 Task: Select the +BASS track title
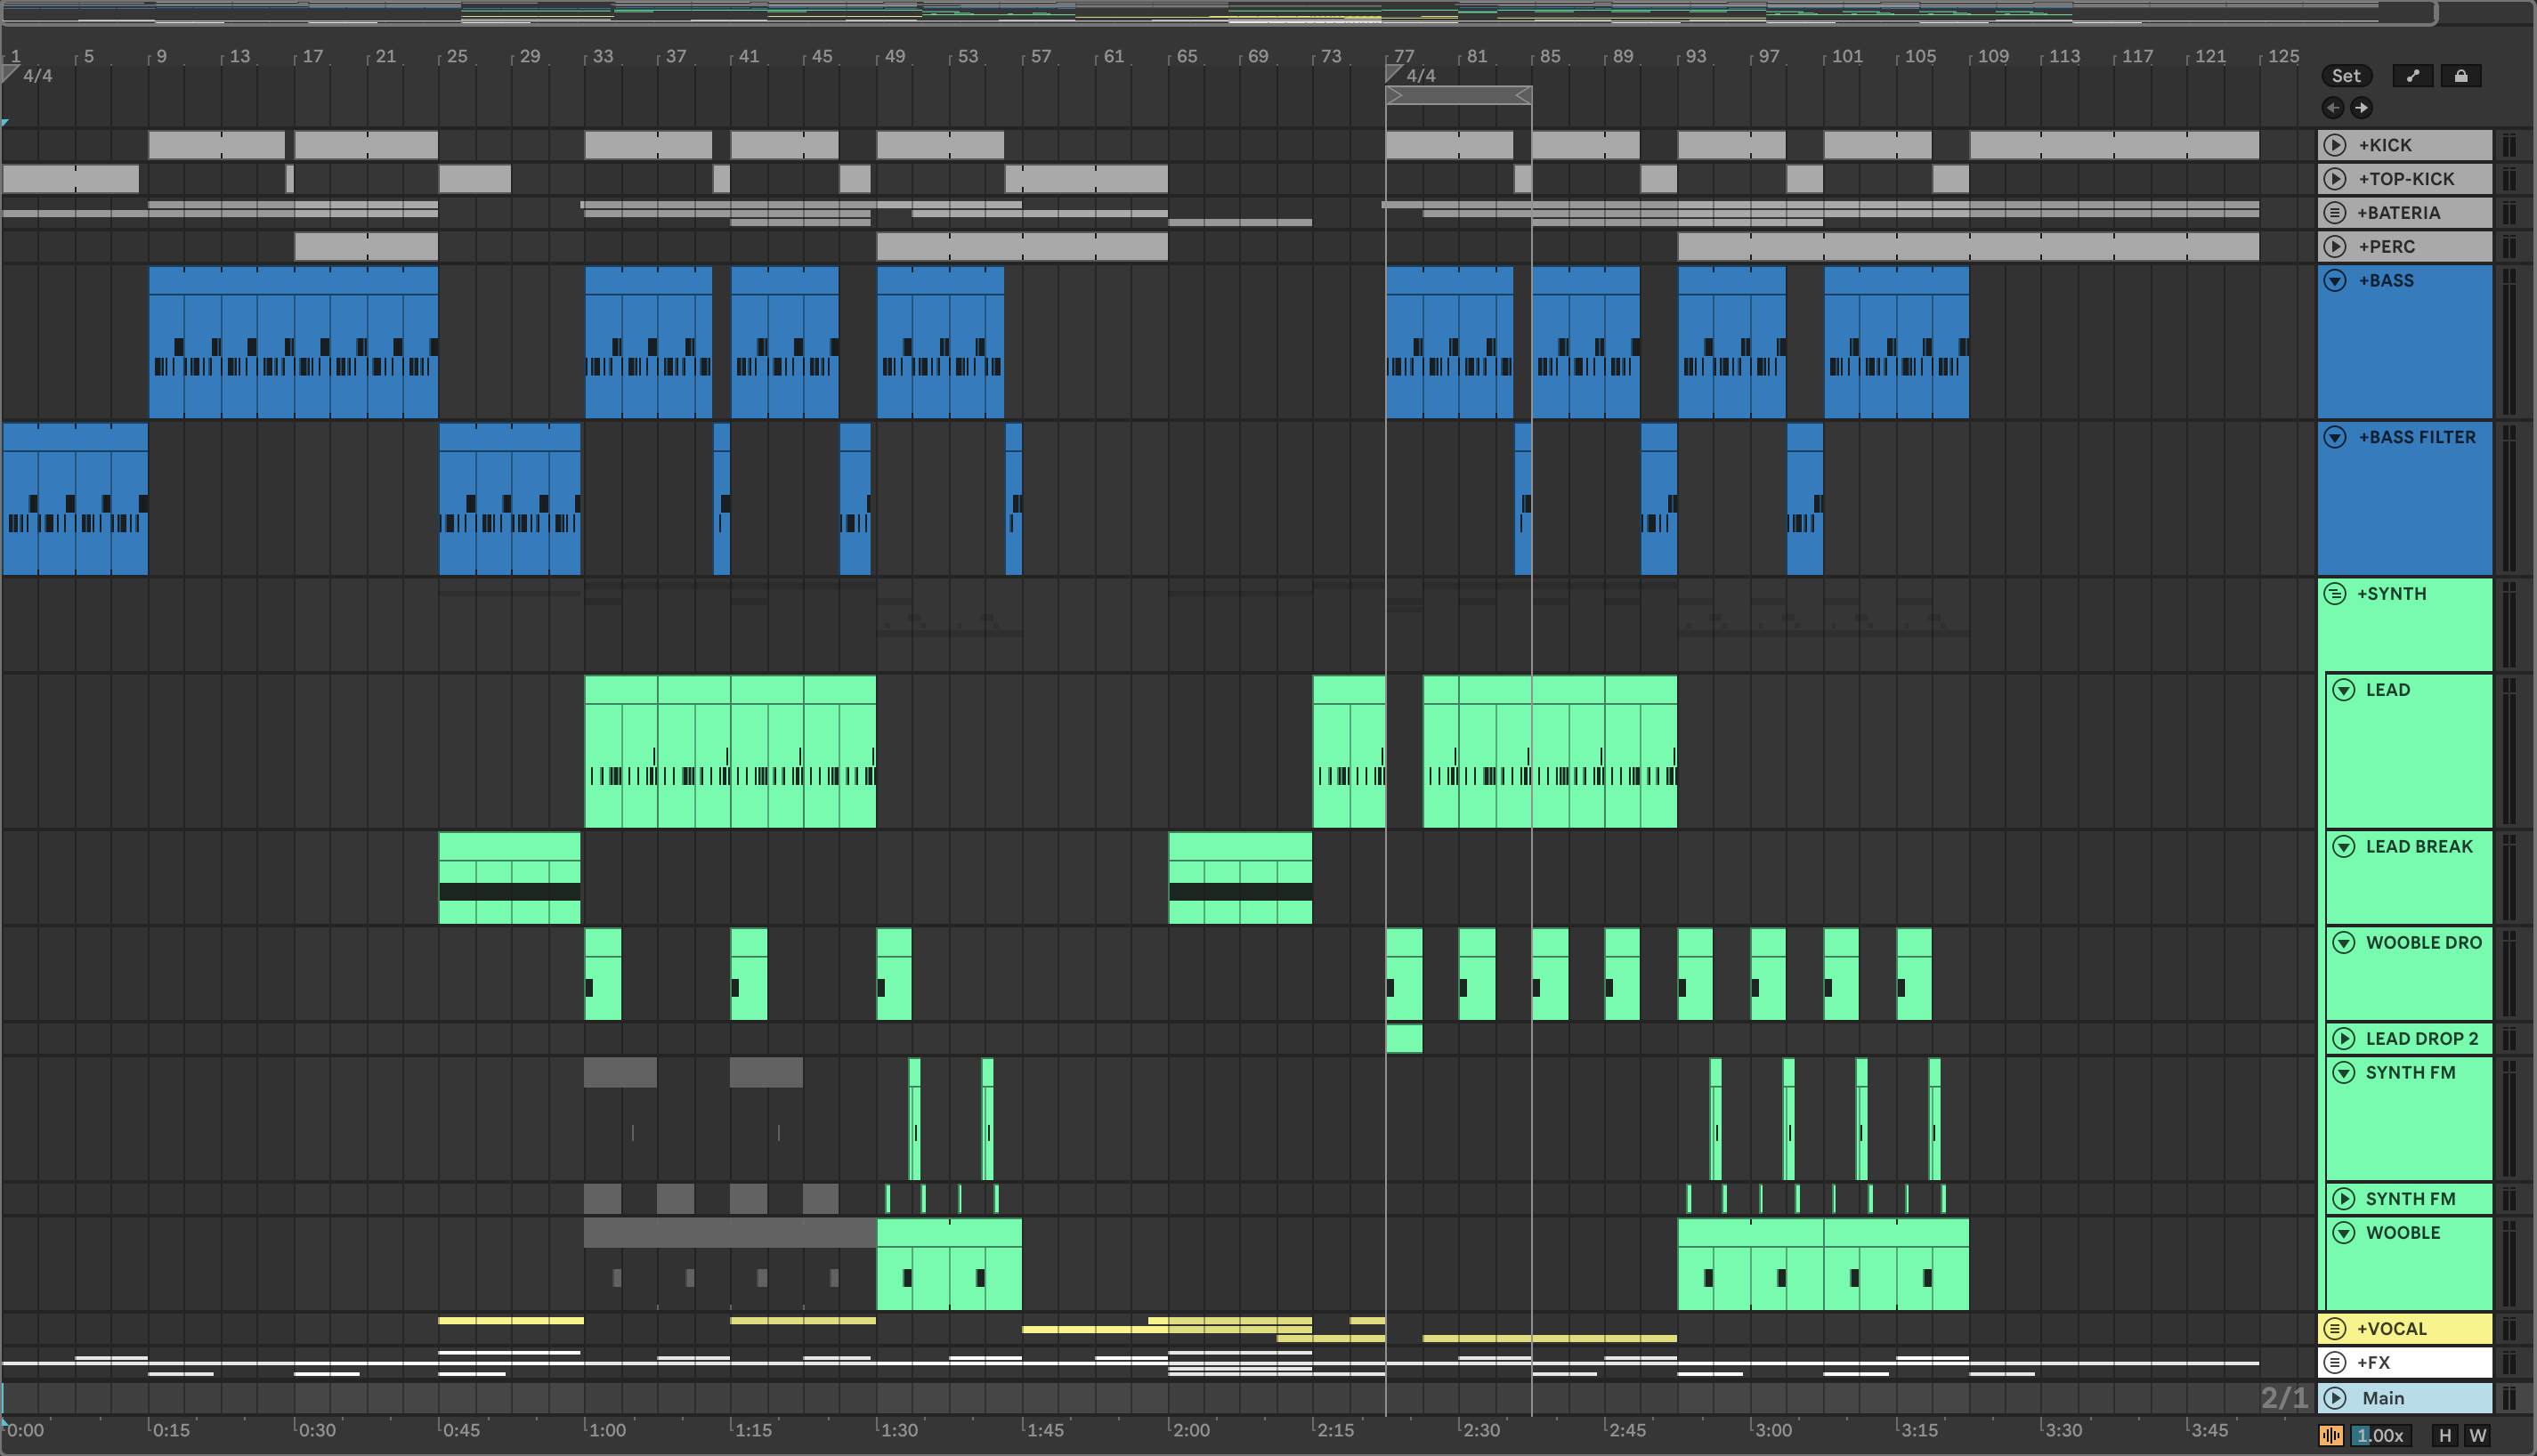tap(2386, 281)
